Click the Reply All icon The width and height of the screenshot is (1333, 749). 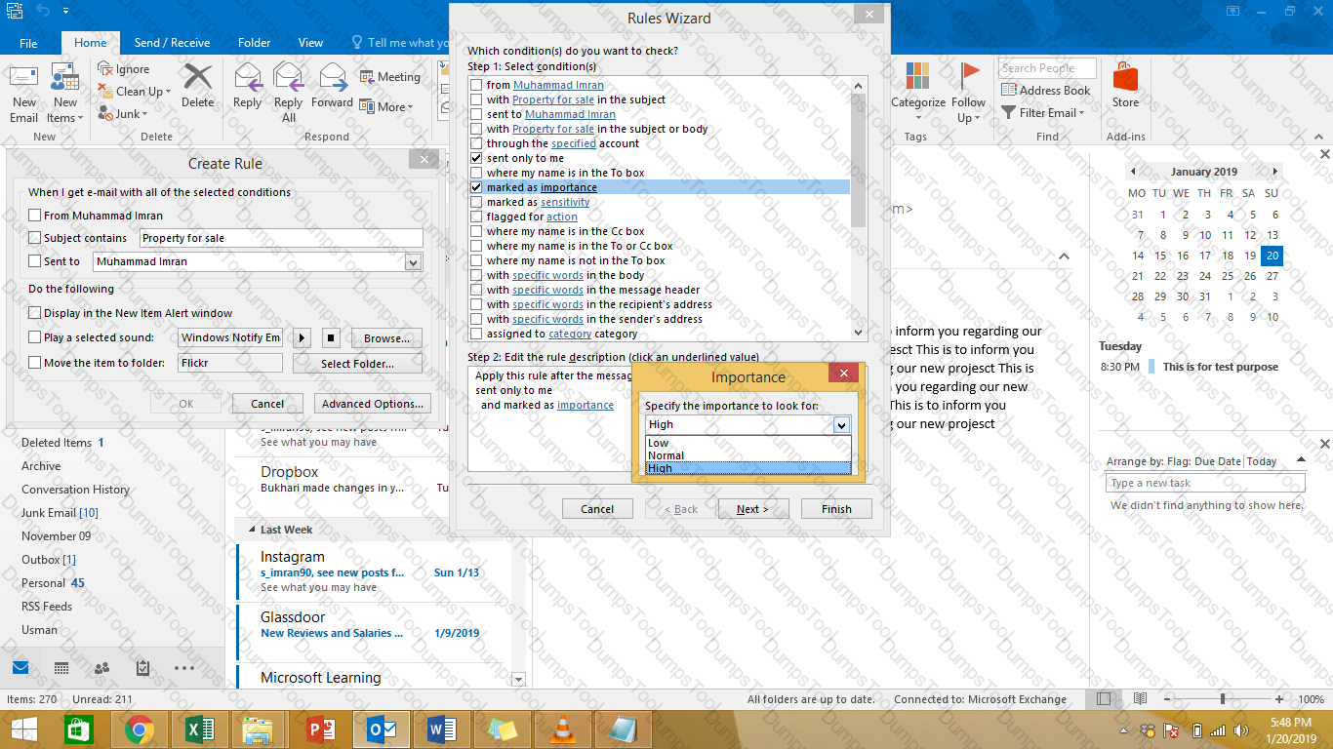click(289, 76)
